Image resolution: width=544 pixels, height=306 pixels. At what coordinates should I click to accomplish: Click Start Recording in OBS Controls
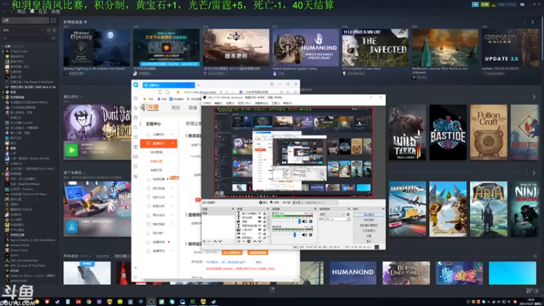369,220
